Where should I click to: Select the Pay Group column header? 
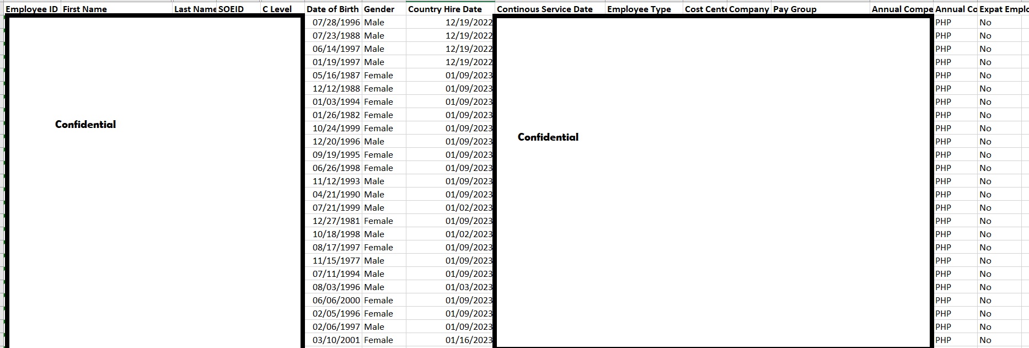[x=795, y=9]
